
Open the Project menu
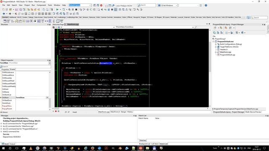point(27,5)
